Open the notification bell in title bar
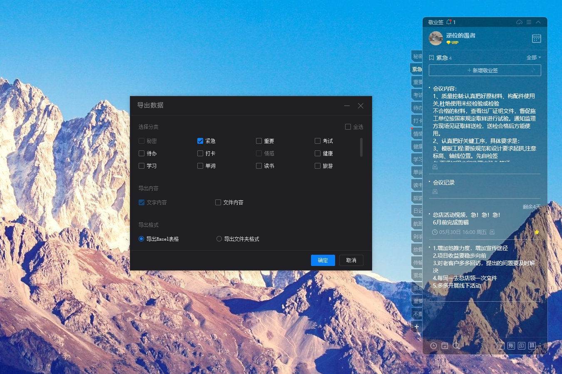Screen dimensions: 562x374 point(449,22)
